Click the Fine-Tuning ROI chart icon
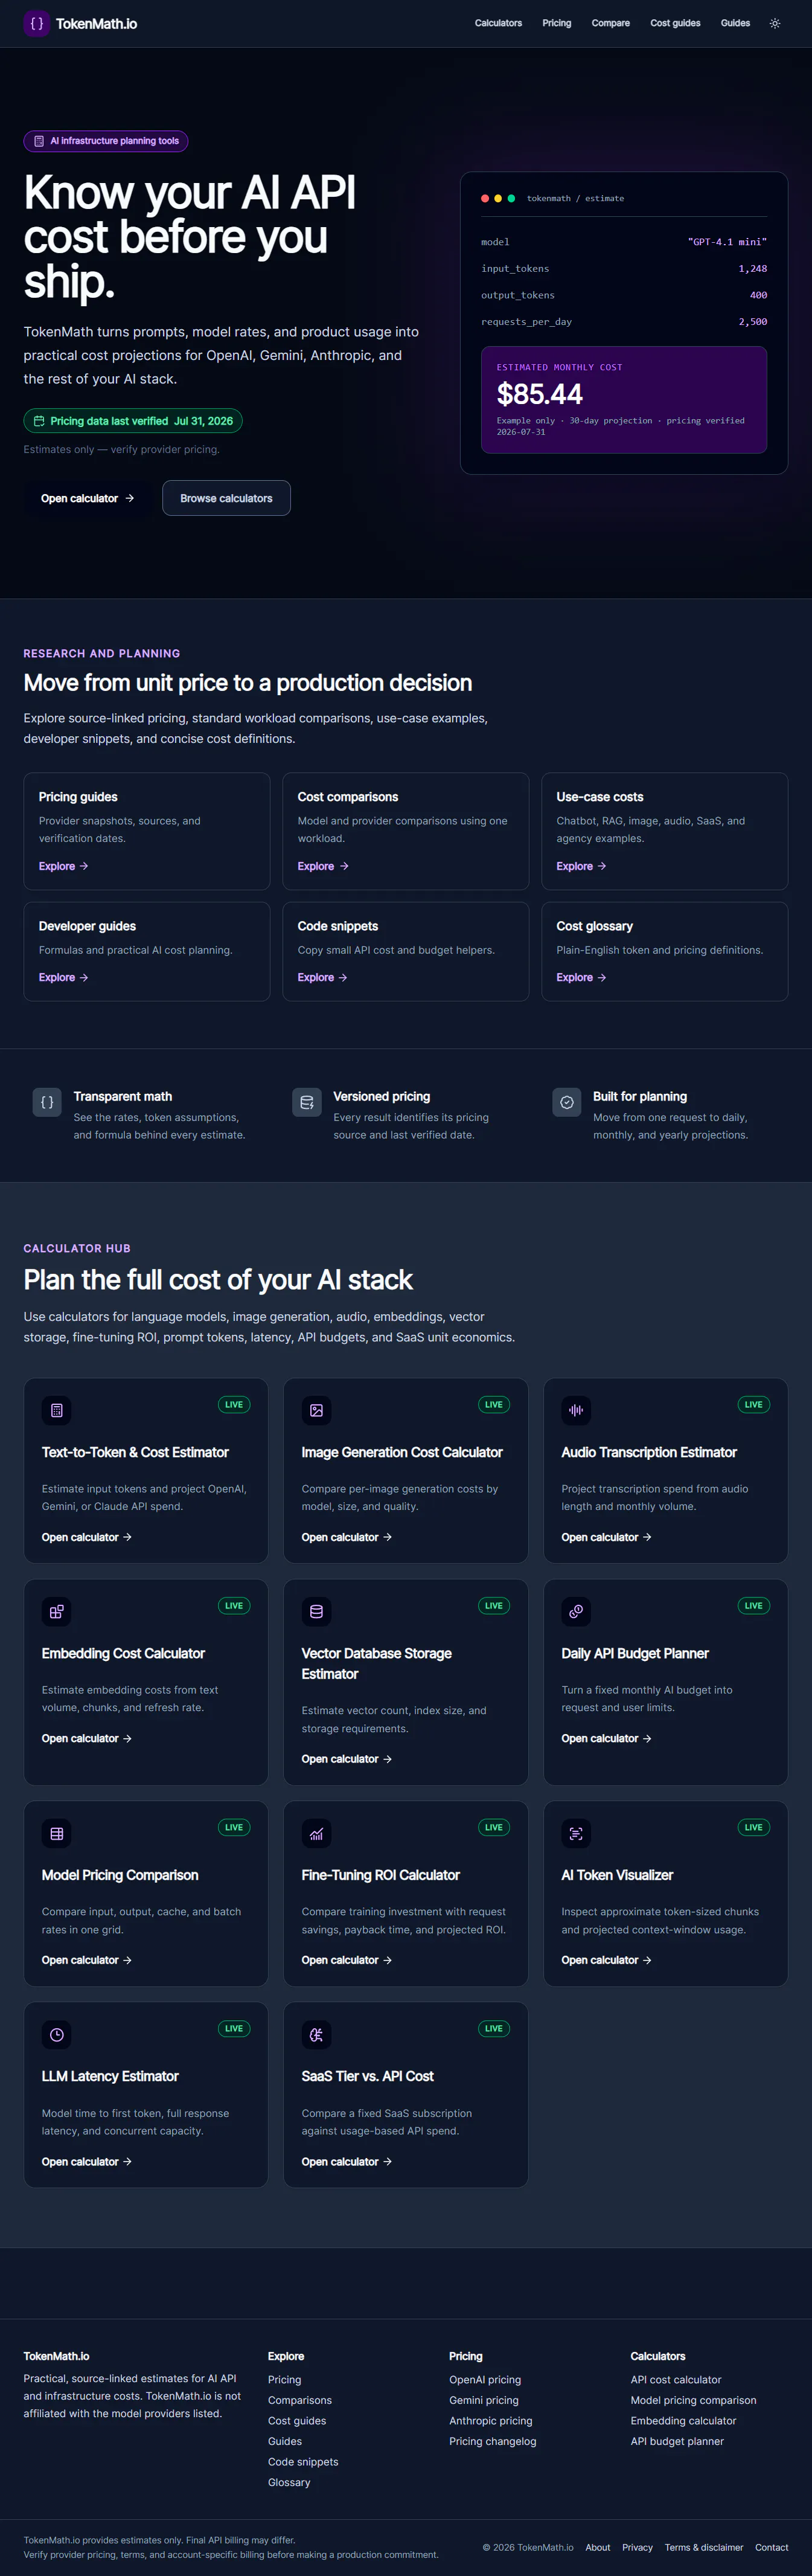The width and height of the screenshot is (812, 2576). (x=316, y=1833)
